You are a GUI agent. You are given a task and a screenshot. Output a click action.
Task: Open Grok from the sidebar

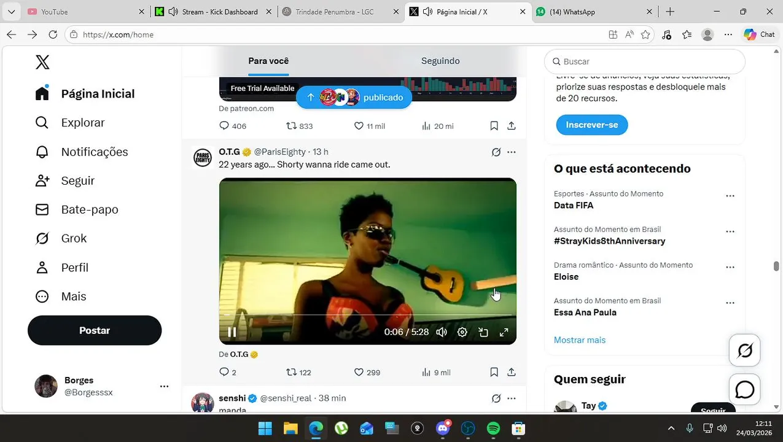click(61, 238)
